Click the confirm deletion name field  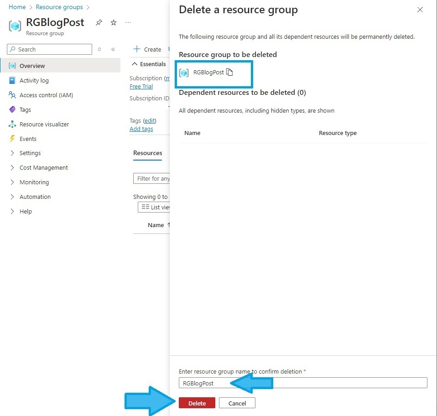pos(303,383)
